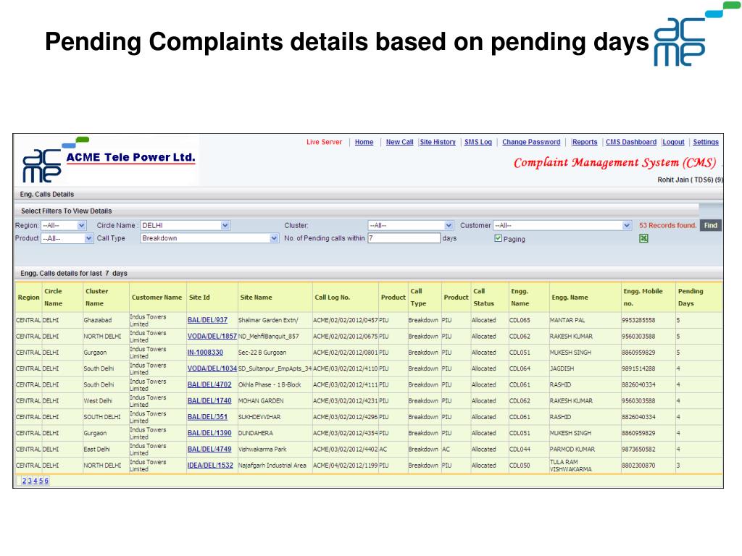This screenshot has width=742, height=556.
Task: Click site name MOHAN GARDEN
Action: (261, 400)
